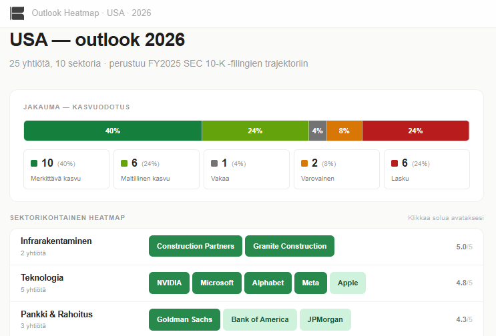Click the 'Klikkaa solua avataksesi' hint text
The height and width of the screenshot is (336, 496).
[x=446, y=218]
